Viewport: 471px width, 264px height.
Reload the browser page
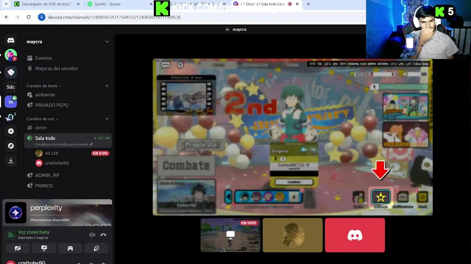[29, 17]
